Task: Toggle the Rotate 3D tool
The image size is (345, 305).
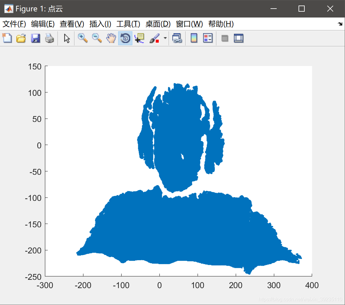Action: click(x=125, y=38)
